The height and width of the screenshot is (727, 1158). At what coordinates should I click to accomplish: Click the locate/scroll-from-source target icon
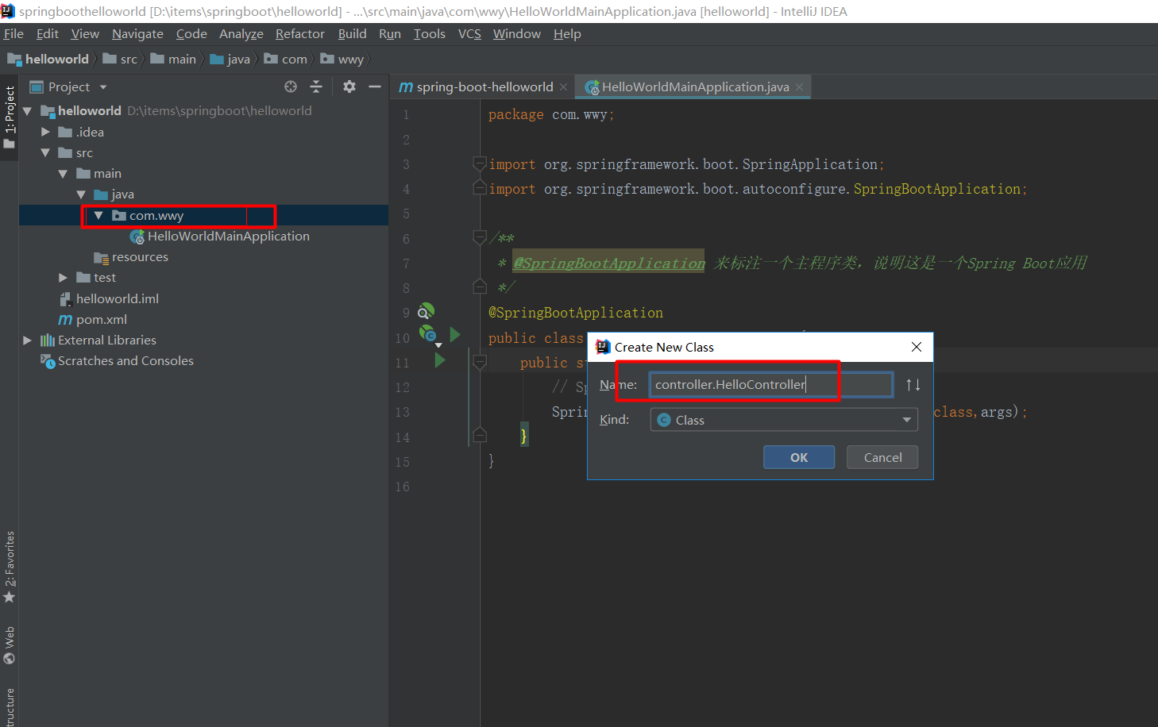coord(291,87)
